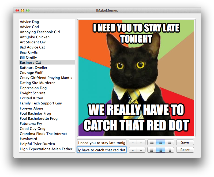
Task: Click the Business Cat meme preview
Action: click(x=136, y=78)
